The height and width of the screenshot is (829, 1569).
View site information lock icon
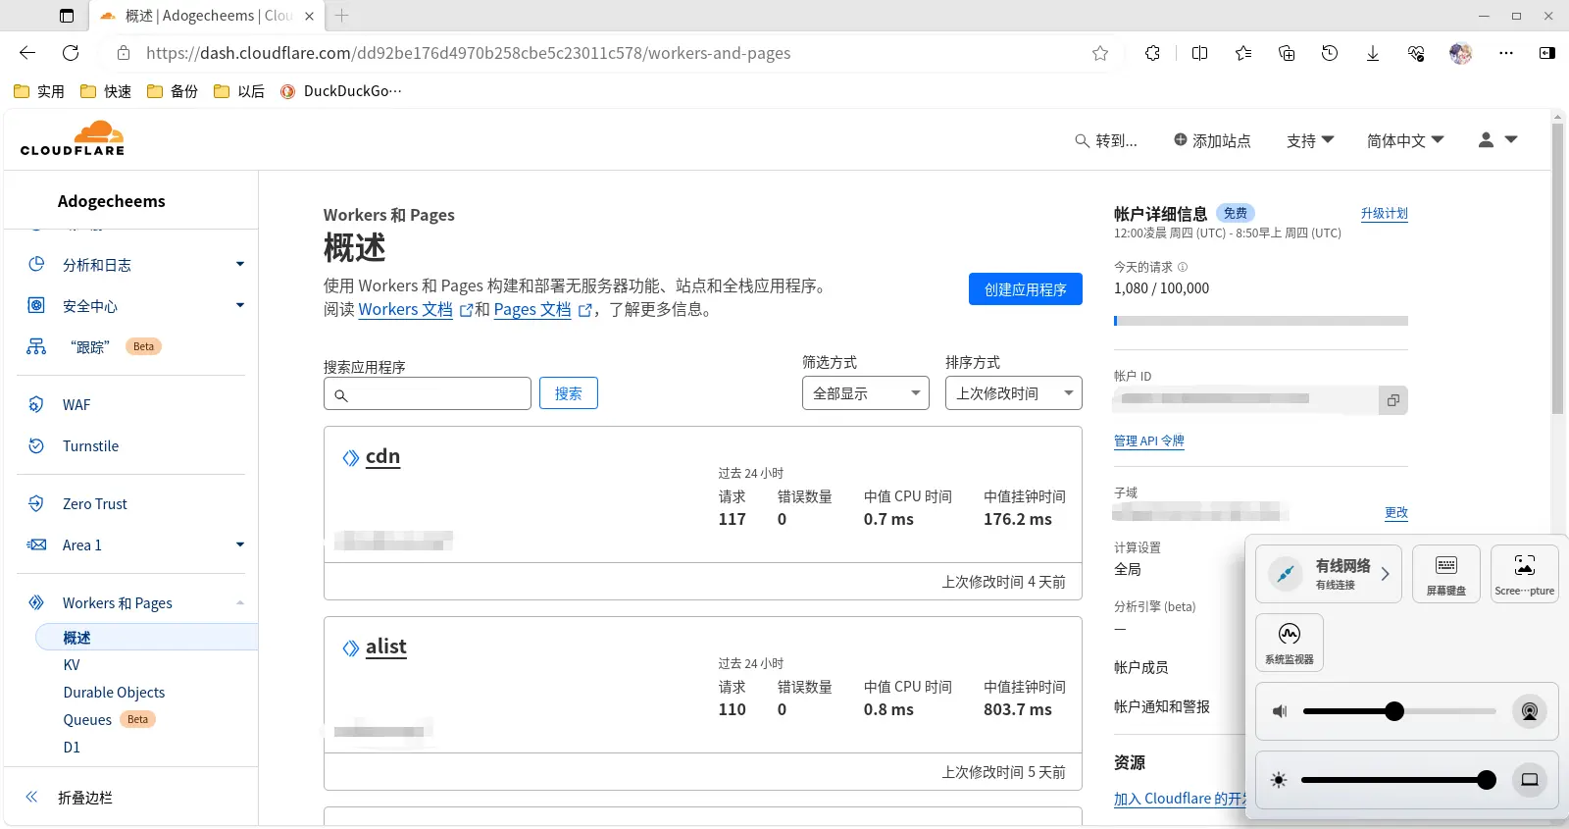pyautogui.click(x=124, y=53)
